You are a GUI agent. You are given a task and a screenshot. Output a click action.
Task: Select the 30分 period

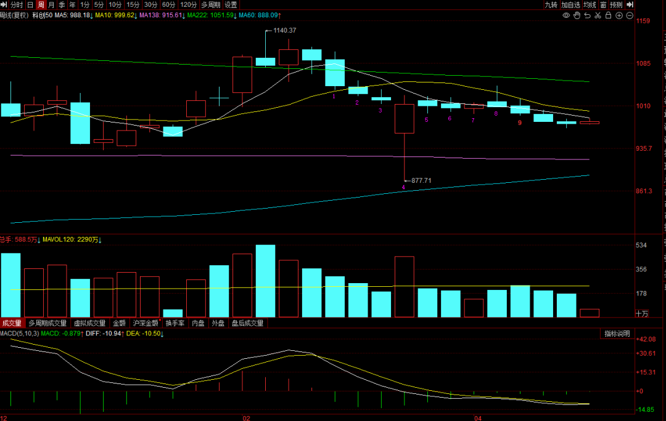point(150,5)
